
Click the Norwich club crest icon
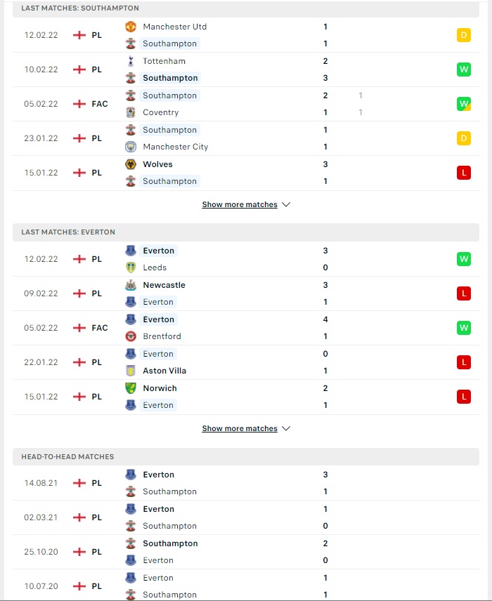131,388
